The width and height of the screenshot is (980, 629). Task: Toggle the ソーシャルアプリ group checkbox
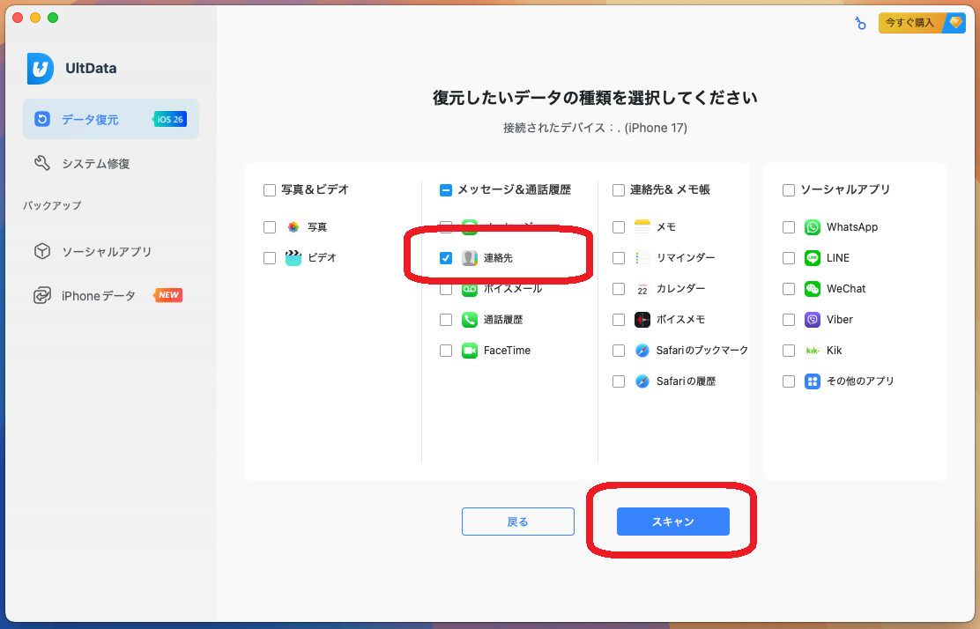(x=789, y=190)
